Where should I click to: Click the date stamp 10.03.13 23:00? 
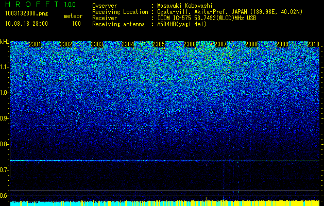(x=26, y=24)
